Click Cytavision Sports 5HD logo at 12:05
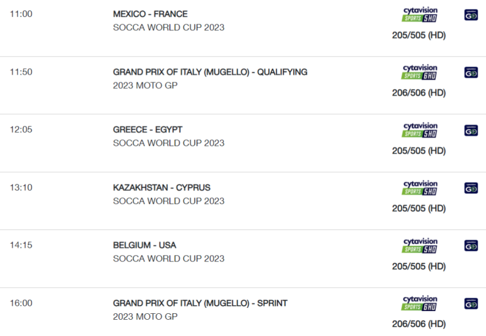Image resolution: width=486 pixels, height=336 pixels. click(x=420, y=130)
